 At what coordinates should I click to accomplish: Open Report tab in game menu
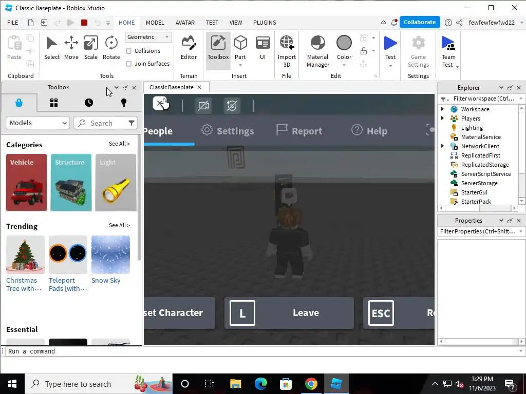(x=299, y=131)
